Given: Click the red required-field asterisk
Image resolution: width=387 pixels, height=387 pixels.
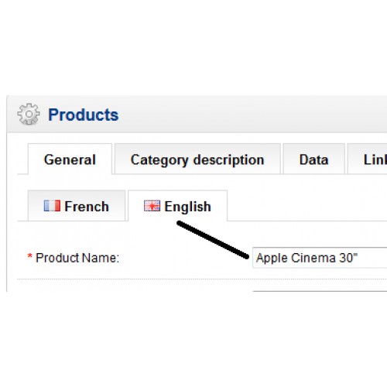Looking at the screenshot, I should click(29, 256).
